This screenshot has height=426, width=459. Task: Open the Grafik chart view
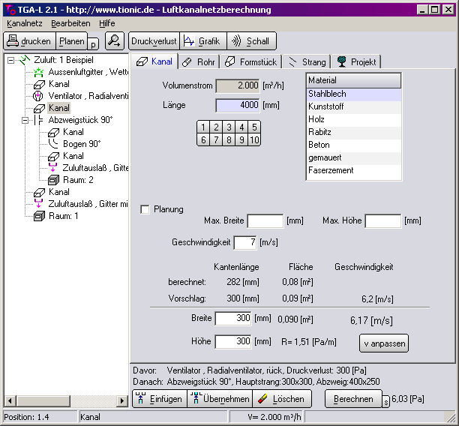point(202,41)
